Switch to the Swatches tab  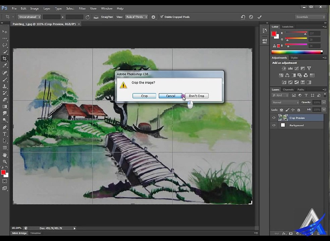click(x=287, y=27)
